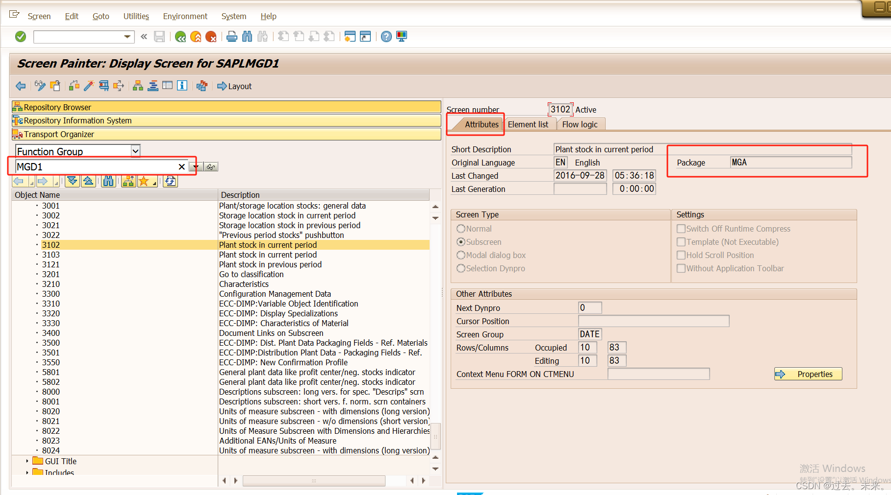Click the blue Information icon
Image resolution: width=891 pixels, height=495 pixels.
pos(182,86)
